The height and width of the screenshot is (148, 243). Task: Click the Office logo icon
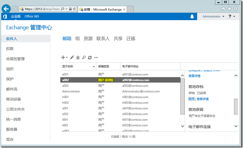click(5, 16)
